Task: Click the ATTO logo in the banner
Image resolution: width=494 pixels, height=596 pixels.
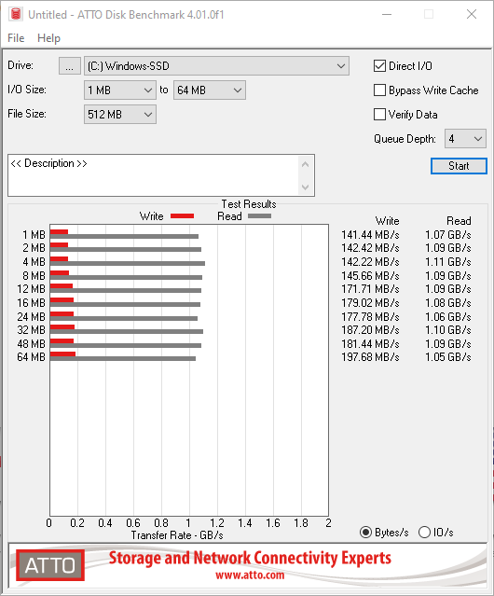Action: click(50, 565)
